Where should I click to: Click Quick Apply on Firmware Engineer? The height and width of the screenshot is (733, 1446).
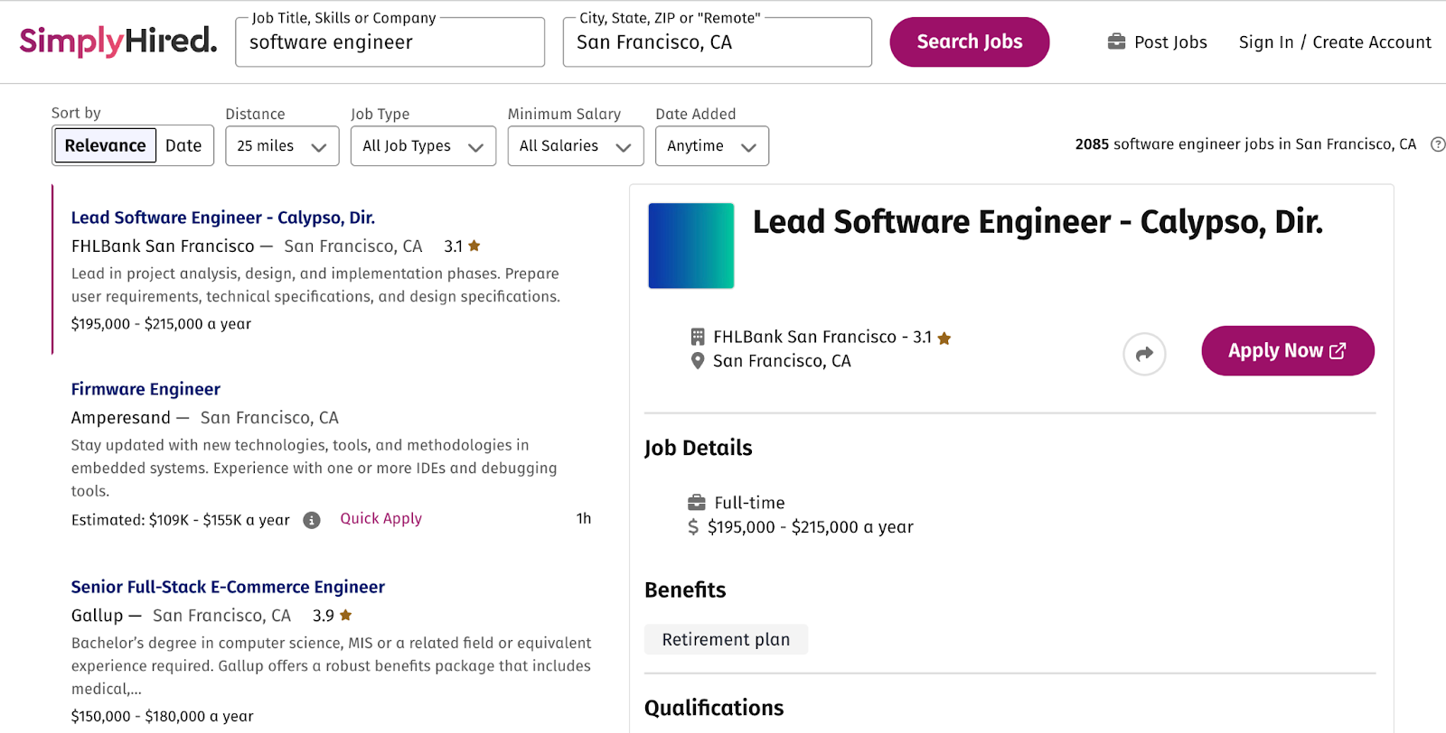[x=380, y=518]
